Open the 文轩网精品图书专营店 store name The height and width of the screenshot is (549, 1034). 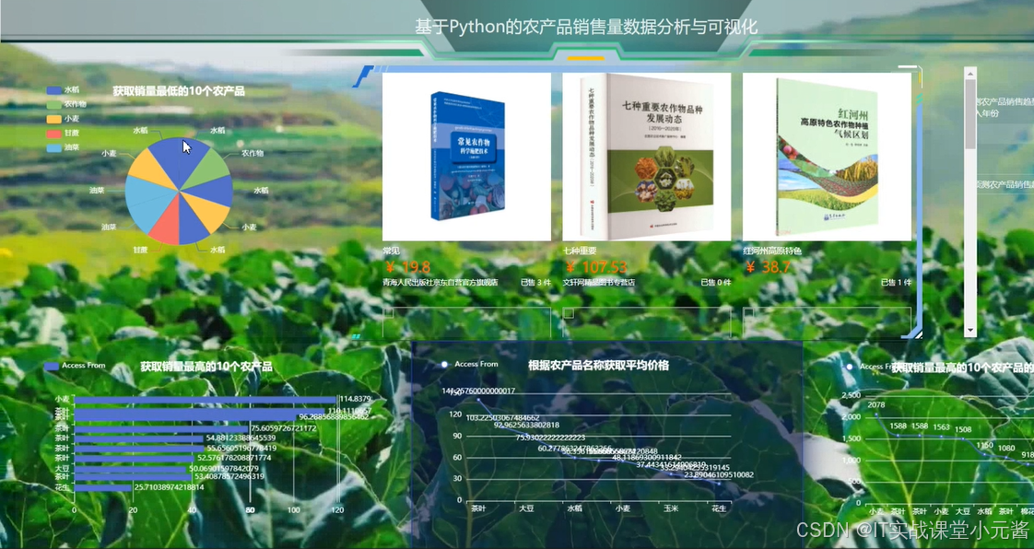(x=599, y=282)
